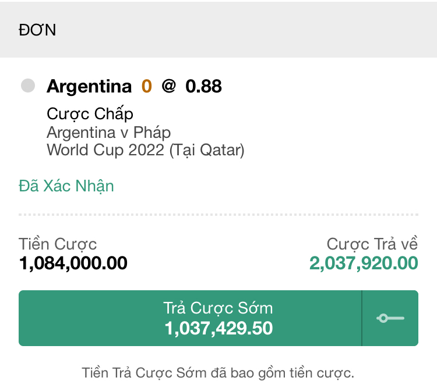Image resolution: width=437 pixels, height=381 pixels.
Task: Tap the early cash-out note text
Action: 218,373
